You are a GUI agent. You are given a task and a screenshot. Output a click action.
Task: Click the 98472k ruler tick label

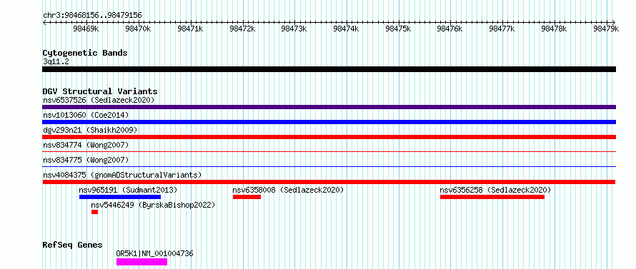point(242,29)
